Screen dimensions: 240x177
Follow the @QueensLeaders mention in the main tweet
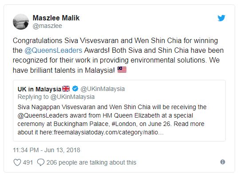click(x=53, y=51)
